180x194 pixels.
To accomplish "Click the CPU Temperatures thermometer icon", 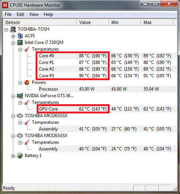I will pyautogui.click(x=27, y=49).
